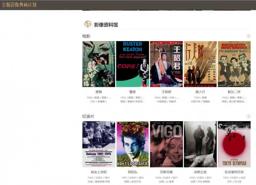Open the 丽人行 movie poster
This screenshot has width=256, height=185.
coord(200,64)
